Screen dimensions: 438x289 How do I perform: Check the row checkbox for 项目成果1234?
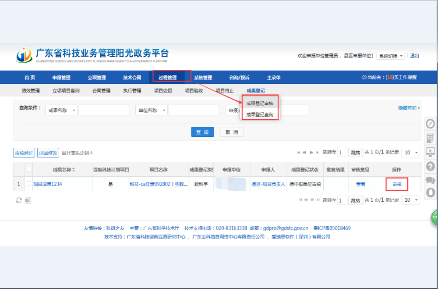point(29,184)
